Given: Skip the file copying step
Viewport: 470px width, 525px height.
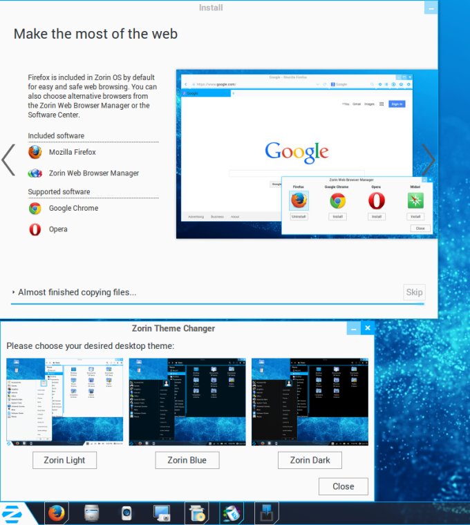Looking at the screenshot, I should click(415, 292).
